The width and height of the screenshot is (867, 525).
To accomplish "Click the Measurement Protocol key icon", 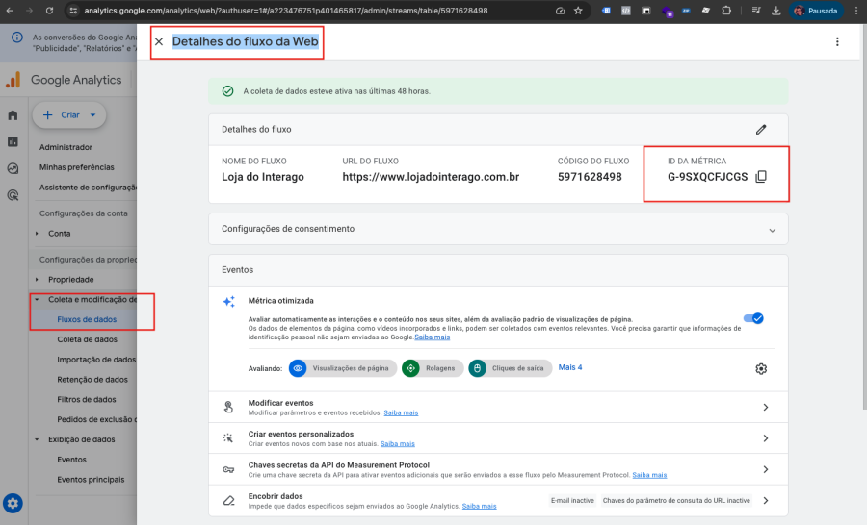I will pos(228,469).
